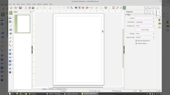Select the Block Arrows tool
Screen dimensions: 170x95
10,57
